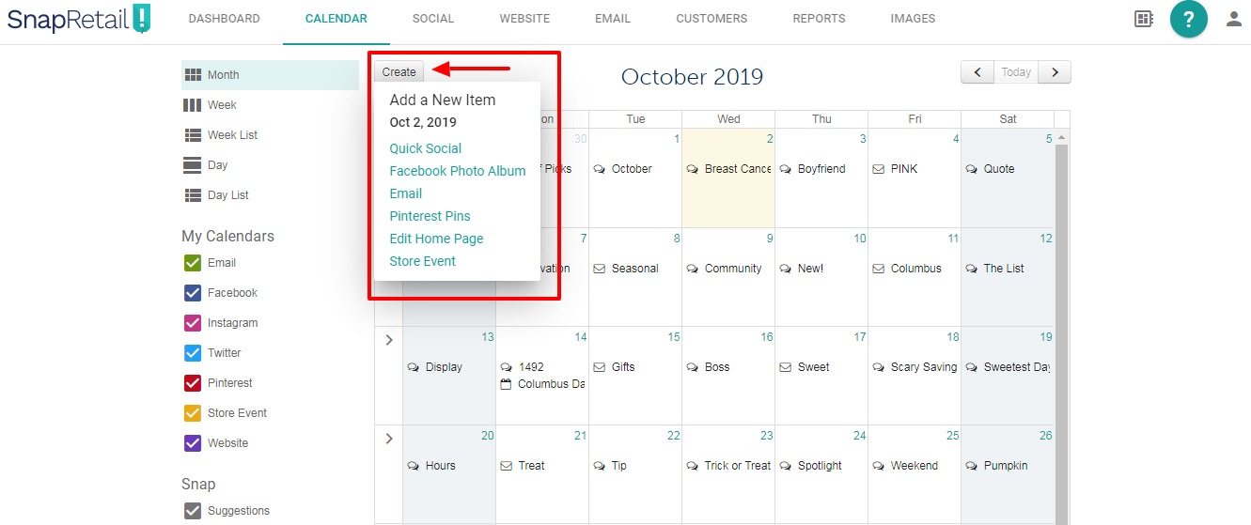Expand the week of October 13
The image size is (1251, 525).
click(389, 340)
